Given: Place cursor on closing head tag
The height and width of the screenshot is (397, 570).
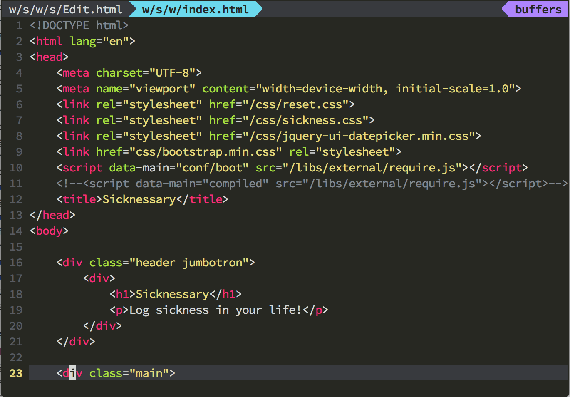Looking at the screenshot, I should pyautogui.click(x=52, y=215).
